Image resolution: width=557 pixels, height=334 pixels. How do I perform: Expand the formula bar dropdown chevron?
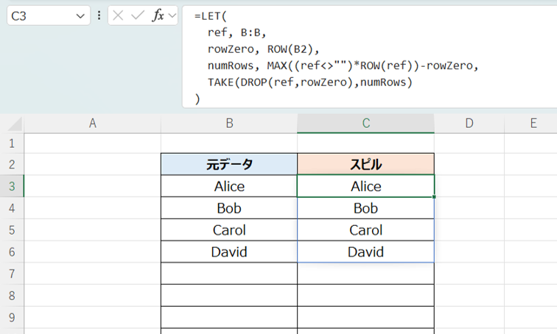172,15
